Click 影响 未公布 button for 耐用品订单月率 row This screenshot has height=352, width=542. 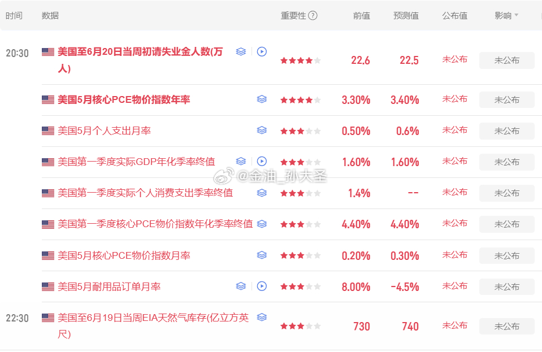(x=507, y=286)
